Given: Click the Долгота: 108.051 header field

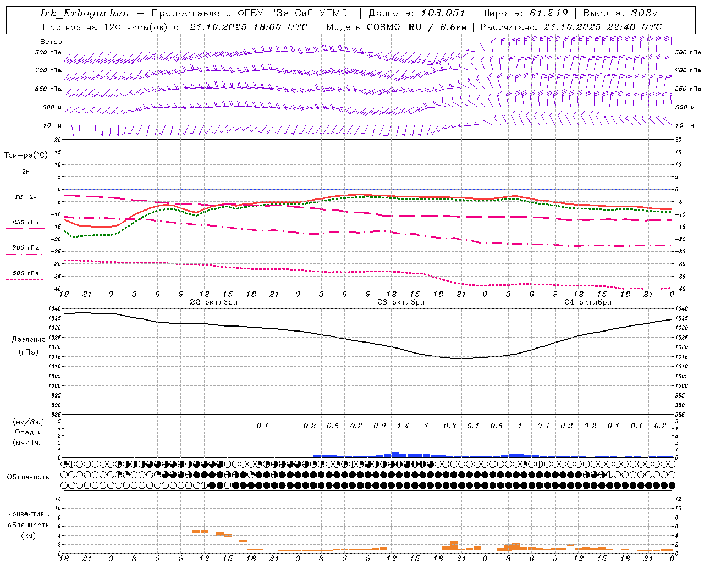Looking at the screenshot, I should tap(417, 13).
